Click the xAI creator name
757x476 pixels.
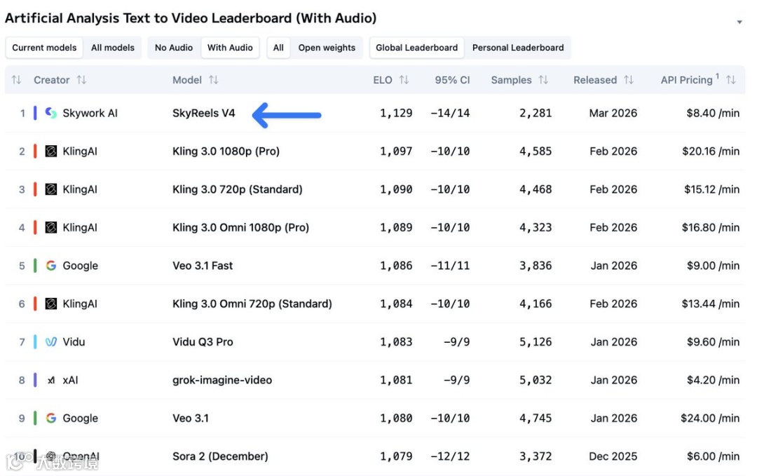coord(70,380)
